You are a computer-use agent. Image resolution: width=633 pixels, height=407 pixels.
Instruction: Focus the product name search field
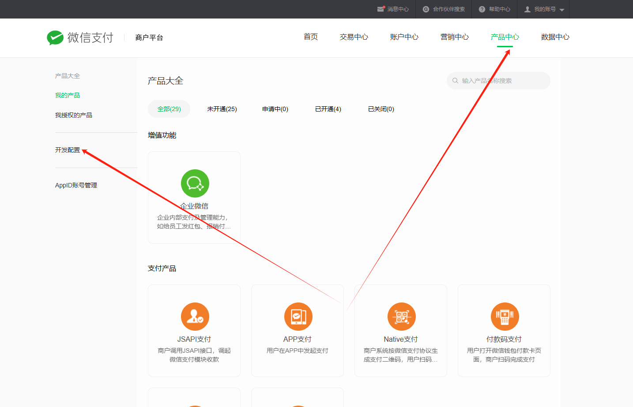click(x=498, y=81)
